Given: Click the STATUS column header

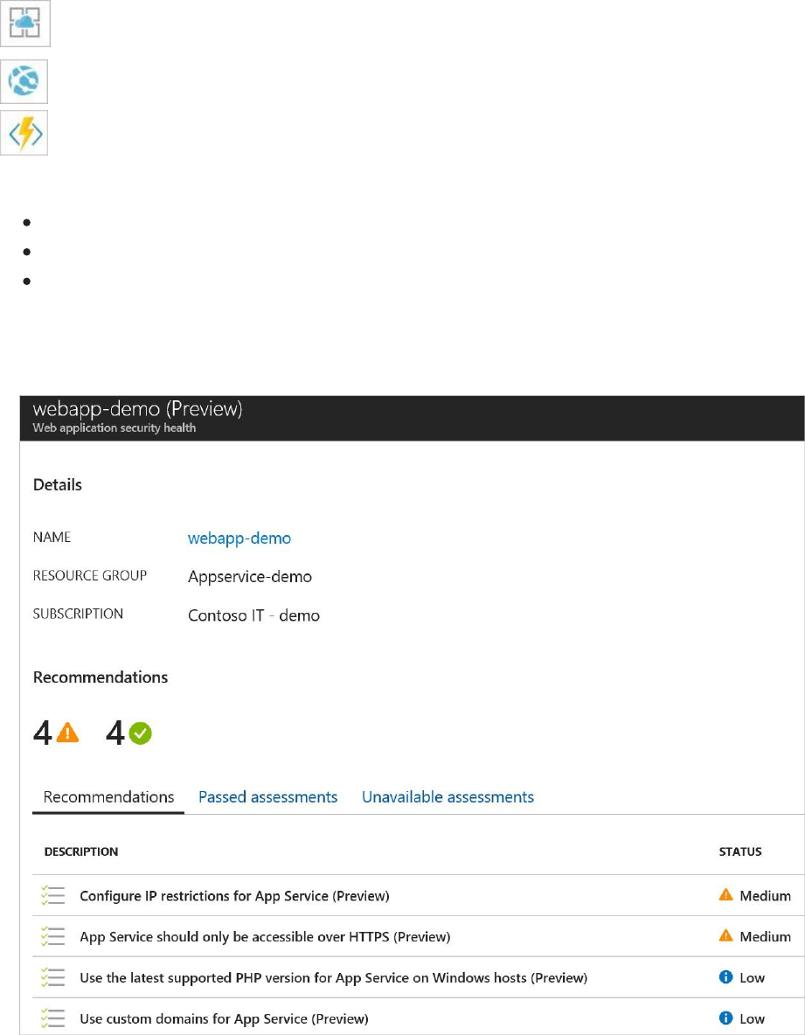Looking at the screenshot, I should [x=739, y=851].
